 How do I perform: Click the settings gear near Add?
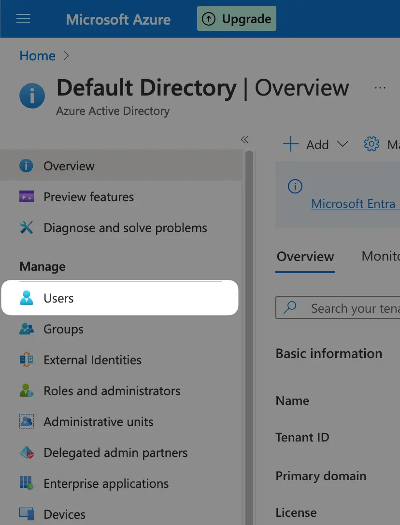tap(371, 144)
